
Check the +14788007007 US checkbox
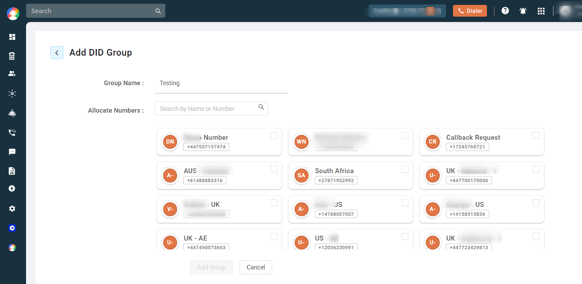pyautogui.click(x=405, y=203)
